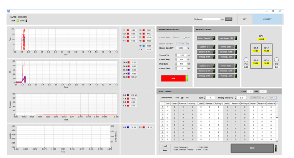294x158 pixels.
Task: Open the DP1 dropdown in Auto Control
Action: tap(255, 98)
